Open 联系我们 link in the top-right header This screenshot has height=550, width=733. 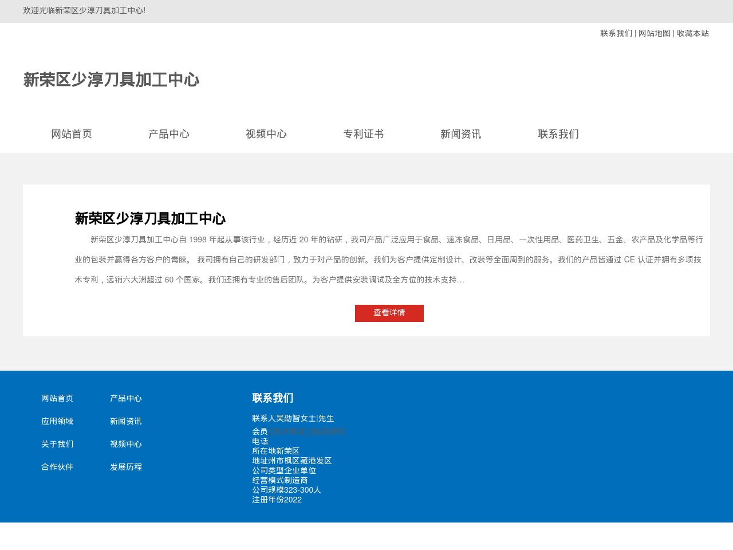pos(616,33)
